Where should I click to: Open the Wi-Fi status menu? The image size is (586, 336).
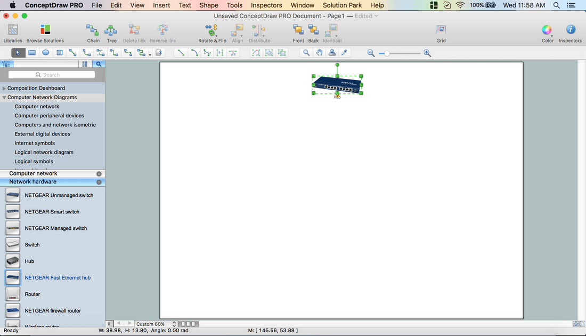(460, 5)
